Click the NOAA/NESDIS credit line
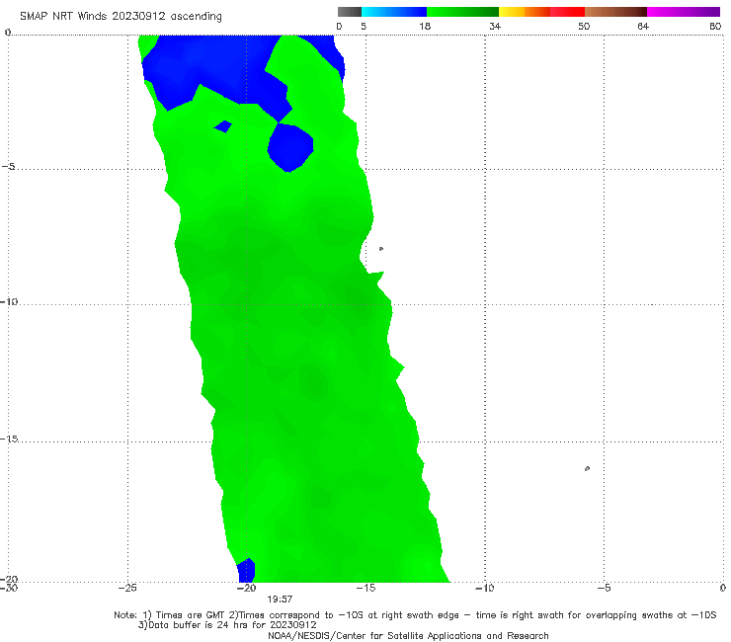This screenshot has height=642, width=731. coord(408,635)
